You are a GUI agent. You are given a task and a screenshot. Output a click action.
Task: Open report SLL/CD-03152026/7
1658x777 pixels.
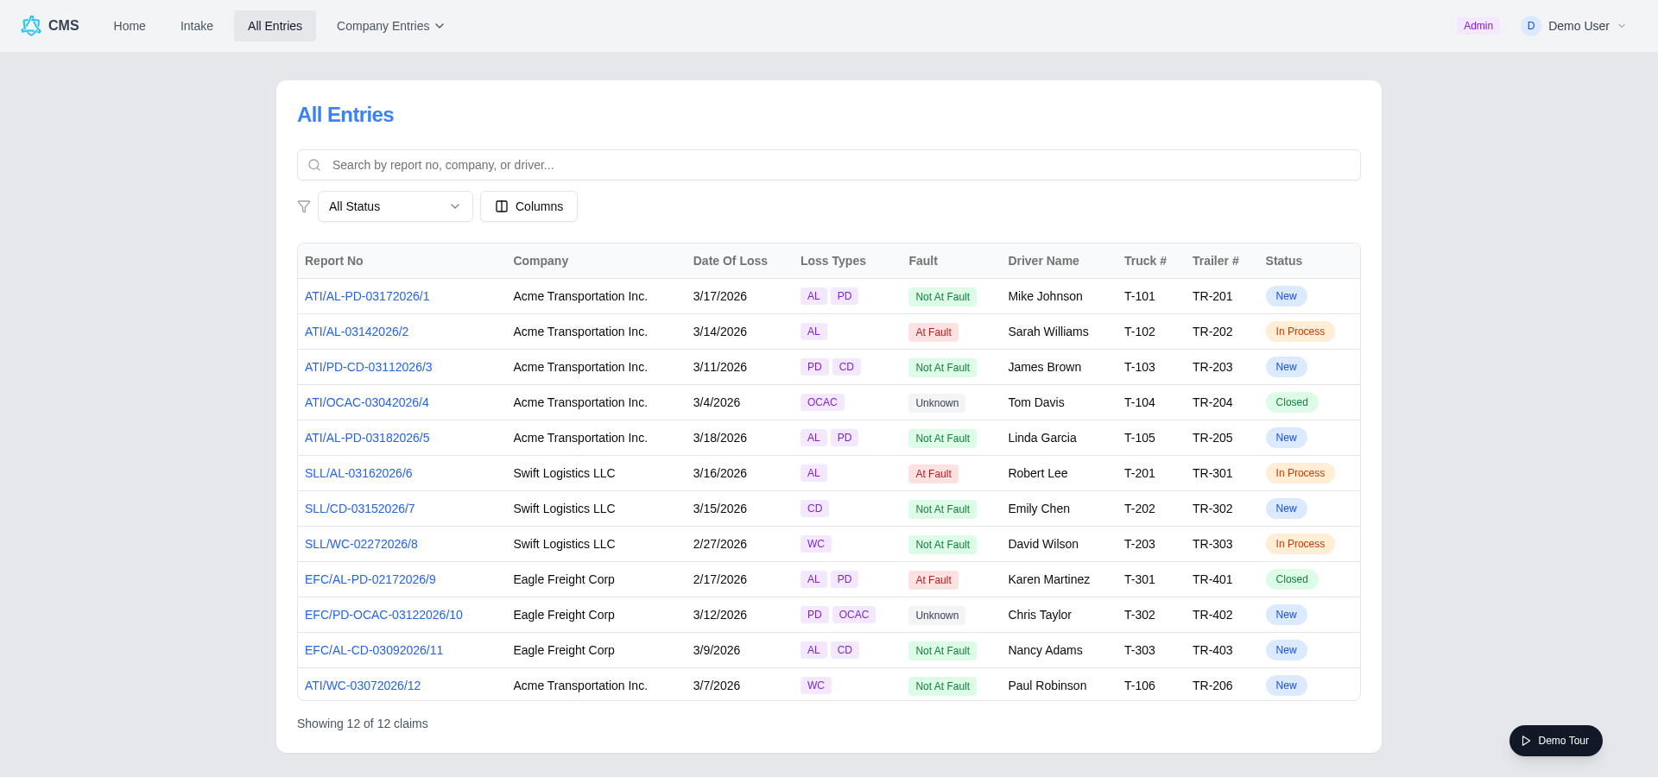point(360,509)
